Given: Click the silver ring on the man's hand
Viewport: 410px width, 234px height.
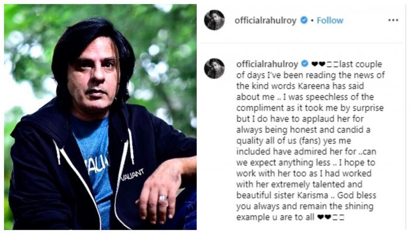Looking at the screenshot, I should 163,198.
